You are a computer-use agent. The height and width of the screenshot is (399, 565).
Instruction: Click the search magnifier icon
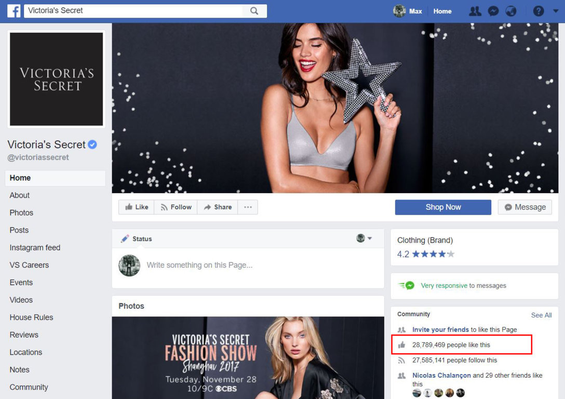[254, 11]
